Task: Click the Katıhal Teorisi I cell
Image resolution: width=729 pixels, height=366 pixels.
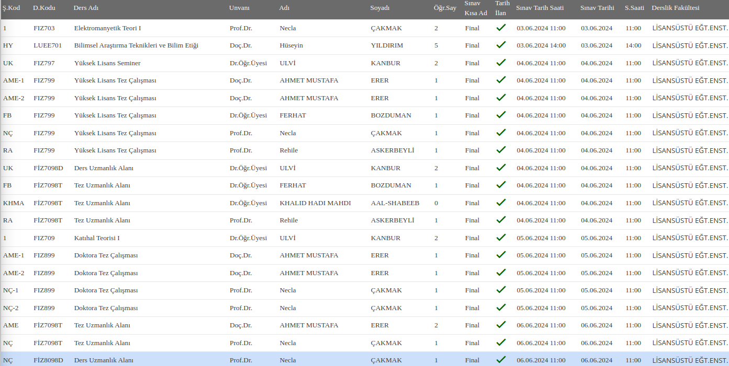Action: click(x=97, y=238)
